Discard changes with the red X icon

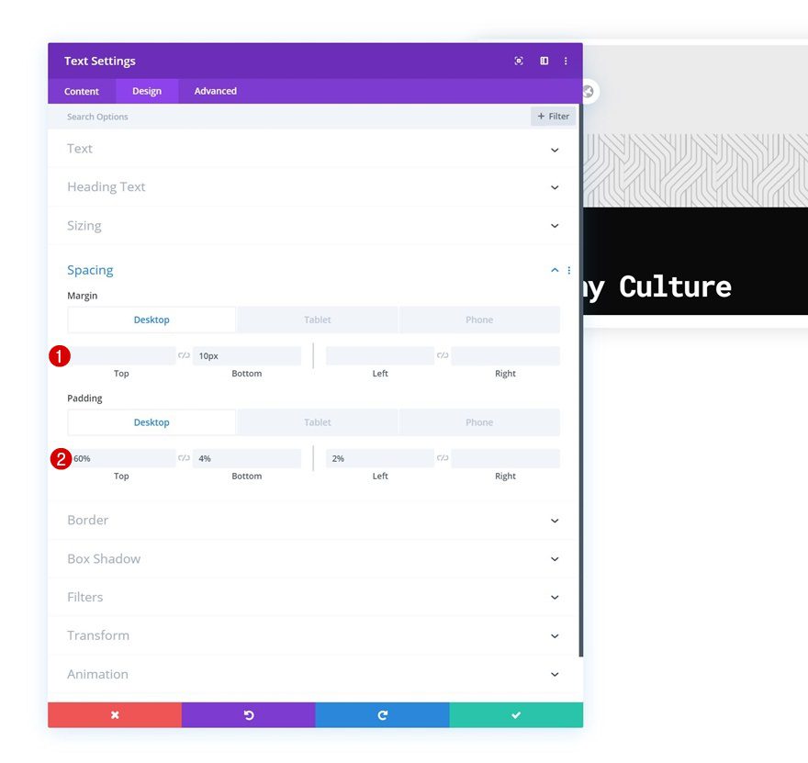point(114,714)
